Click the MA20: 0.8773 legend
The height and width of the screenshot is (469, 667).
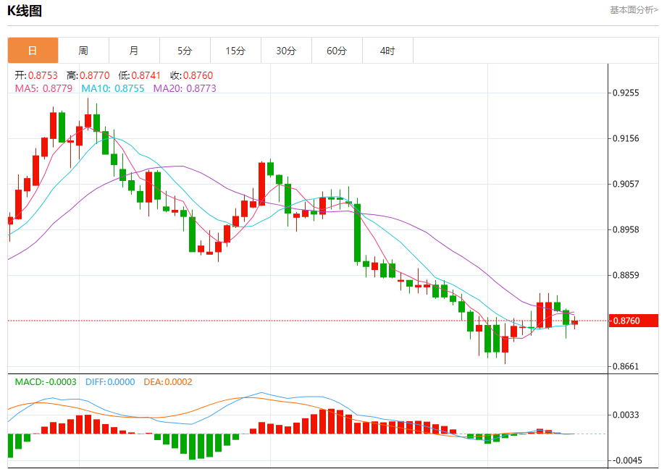point(185,88)
